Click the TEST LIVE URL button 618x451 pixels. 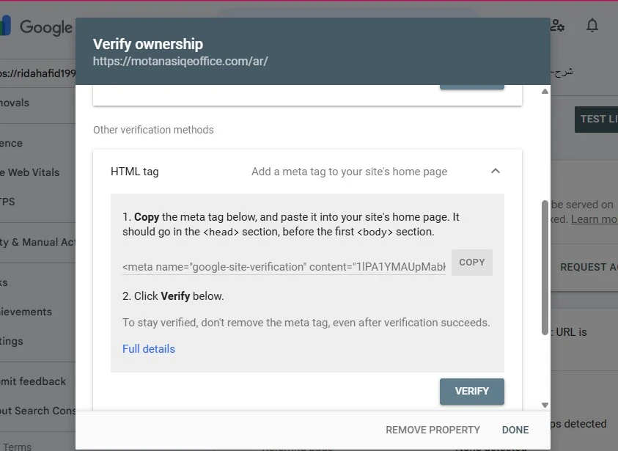[597, 119]
